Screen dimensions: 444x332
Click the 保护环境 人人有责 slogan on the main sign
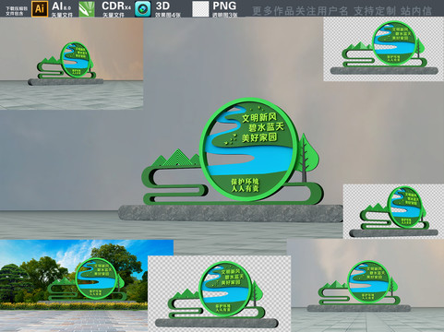(245, 184)
